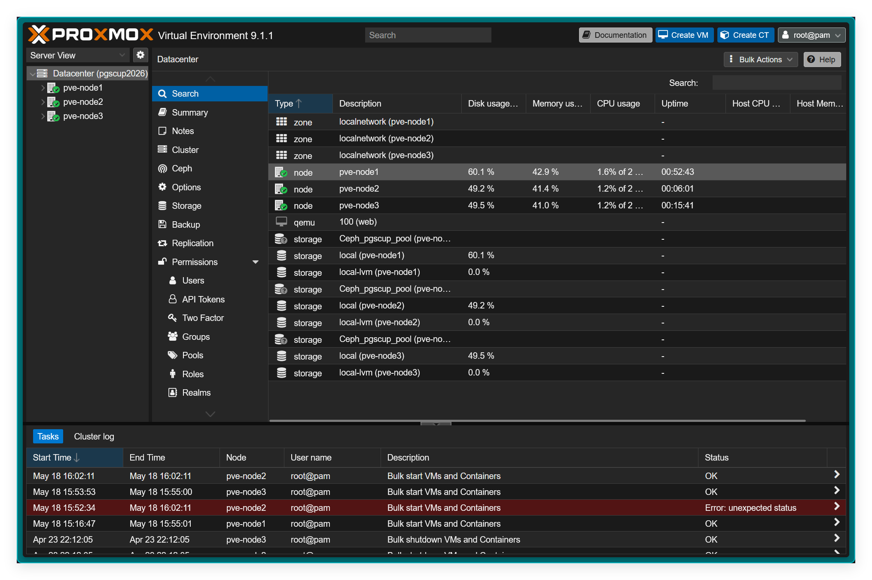
Task: Expand the pve-node3 tree node
Action: 43,116
